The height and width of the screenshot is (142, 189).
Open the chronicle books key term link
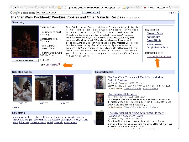tap(38, 123)
